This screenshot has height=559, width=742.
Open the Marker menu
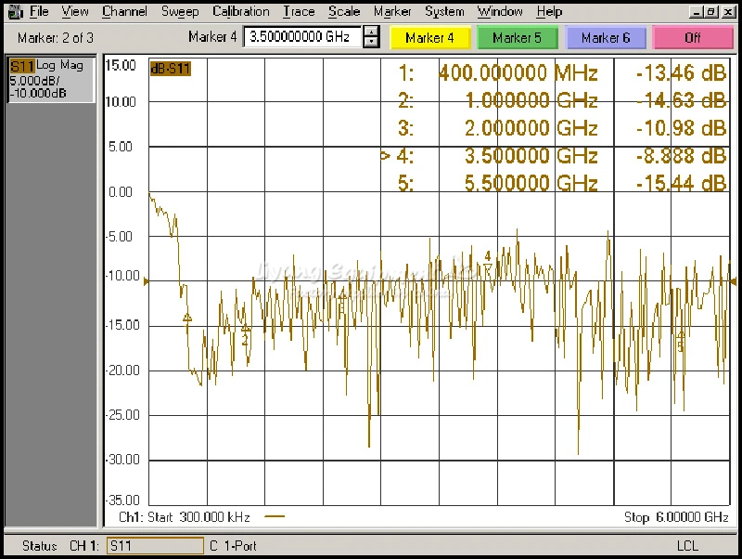(x=392, y=12)
